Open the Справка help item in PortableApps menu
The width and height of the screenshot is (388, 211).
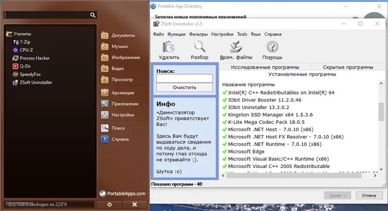pos(115,139)
